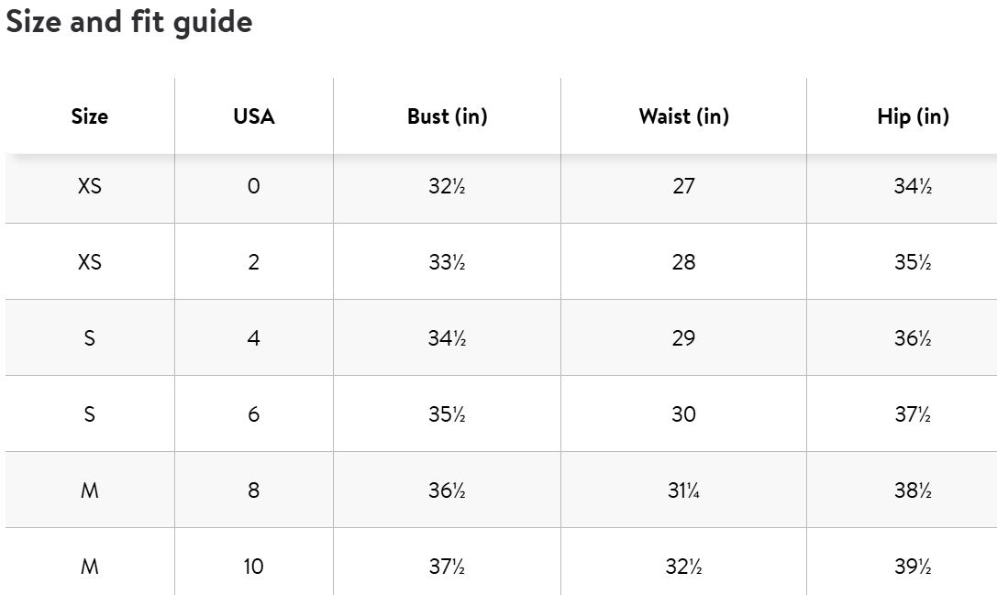Select the USA size 6 cell
This screenshot has width=997, height=595.
click(x=254, y=414)
